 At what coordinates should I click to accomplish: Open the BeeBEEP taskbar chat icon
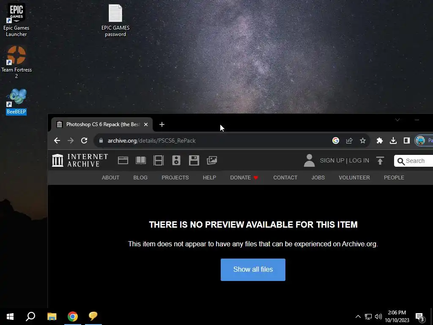[93, 317]
